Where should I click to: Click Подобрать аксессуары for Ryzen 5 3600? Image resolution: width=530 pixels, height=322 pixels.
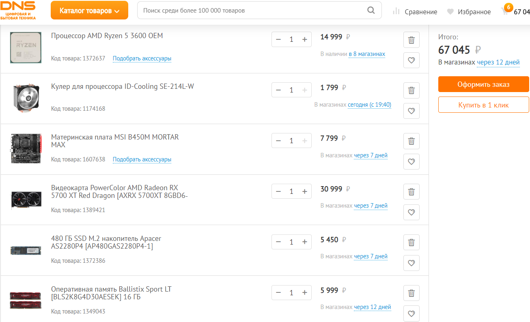142,58
